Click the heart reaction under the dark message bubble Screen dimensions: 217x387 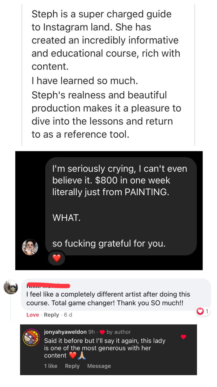[x=57, y=258]
